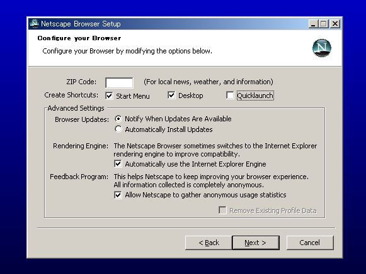Go to previous step with Back button

point(209,243)
